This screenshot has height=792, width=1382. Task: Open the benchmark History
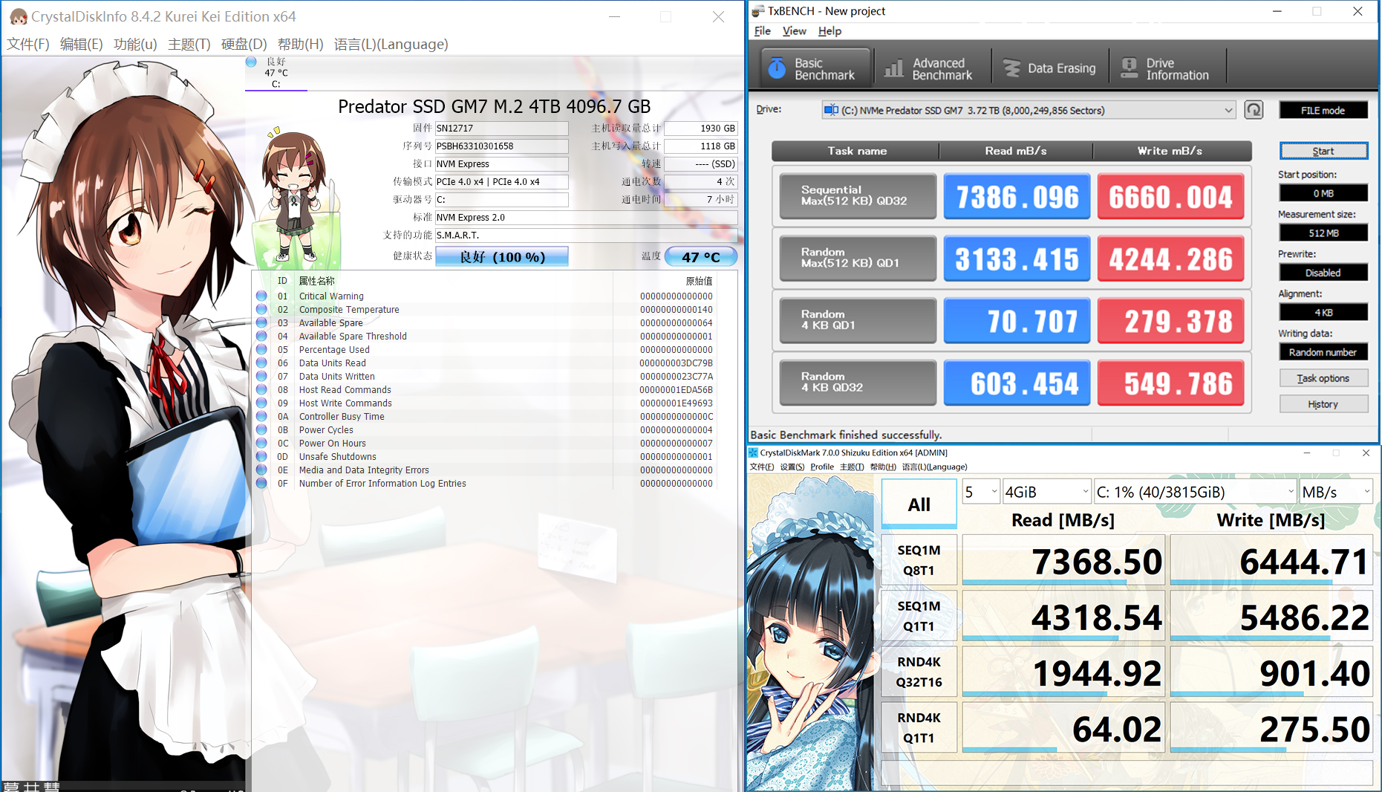(x=1323, y=403)
